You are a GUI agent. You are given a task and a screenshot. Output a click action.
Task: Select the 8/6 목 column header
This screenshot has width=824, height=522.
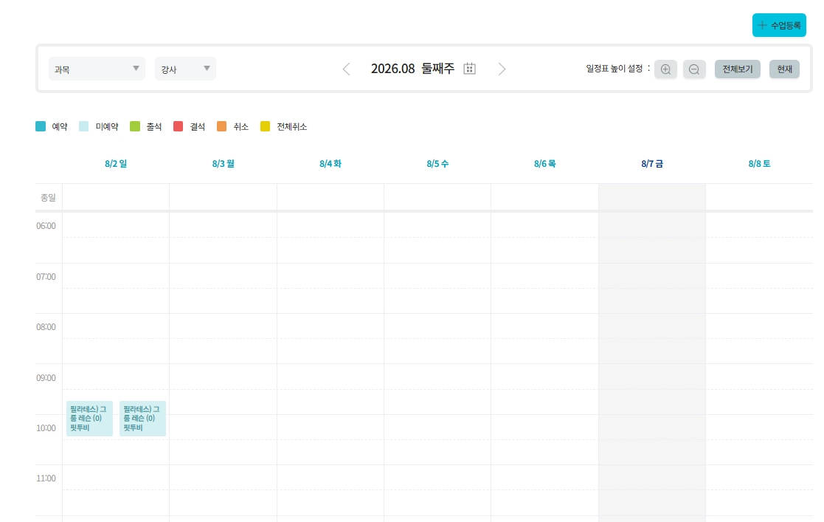(x=545, y=164)
